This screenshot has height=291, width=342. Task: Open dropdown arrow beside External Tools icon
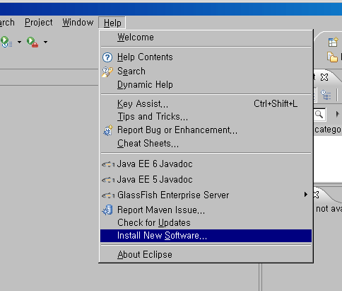45,42
